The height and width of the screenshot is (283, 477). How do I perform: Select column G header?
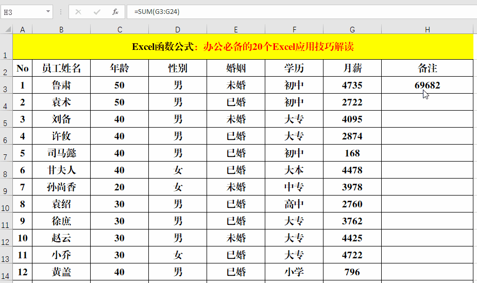[352, 29]
